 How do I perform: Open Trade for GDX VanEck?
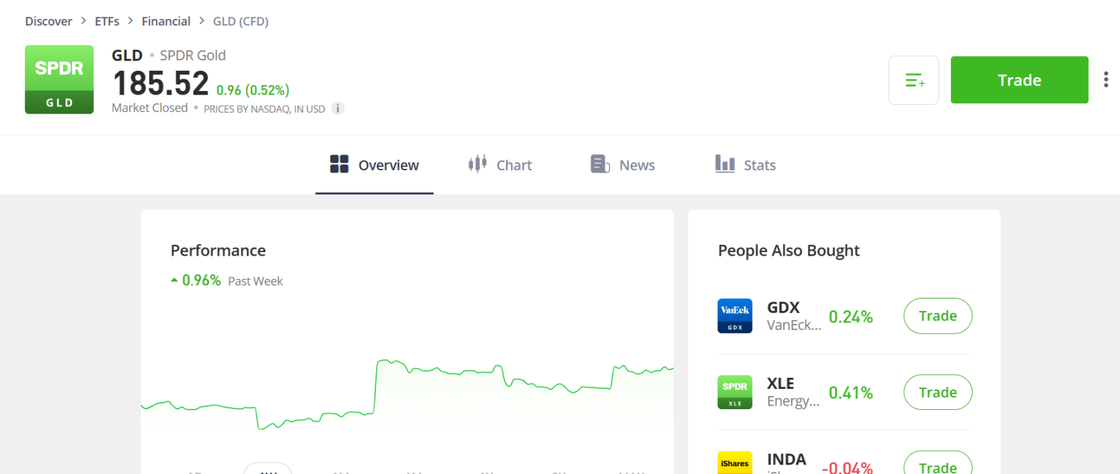click(938, 316)
